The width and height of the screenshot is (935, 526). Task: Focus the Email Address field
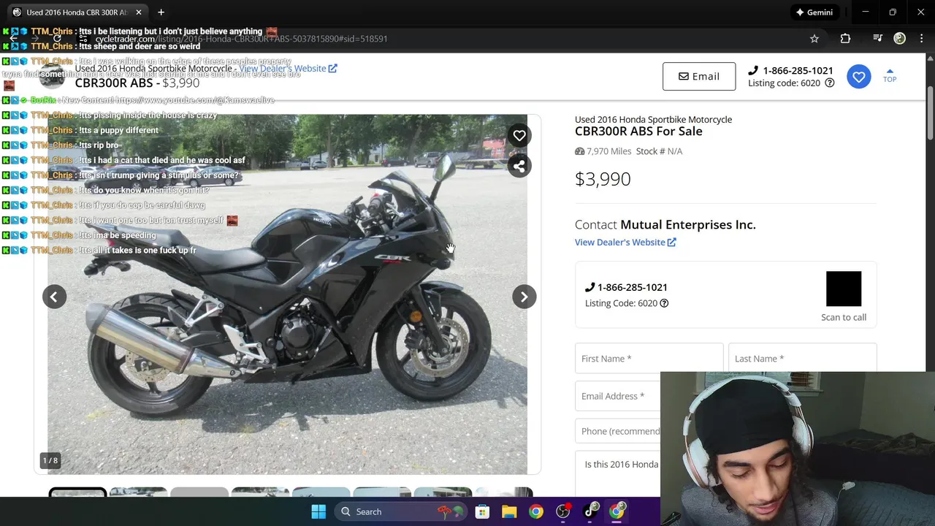pos(618,396)
